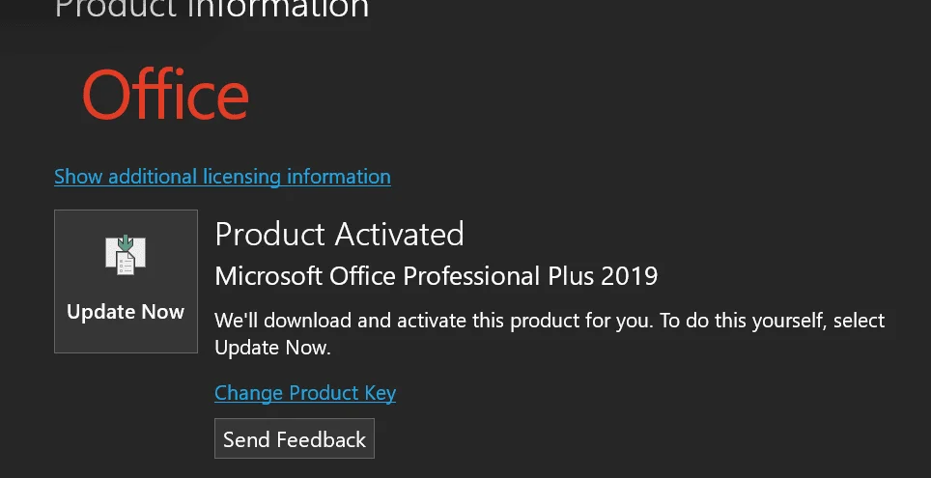931x478 pixels.
Task: Open the Change Product Key link
Action: click(305, 392)
